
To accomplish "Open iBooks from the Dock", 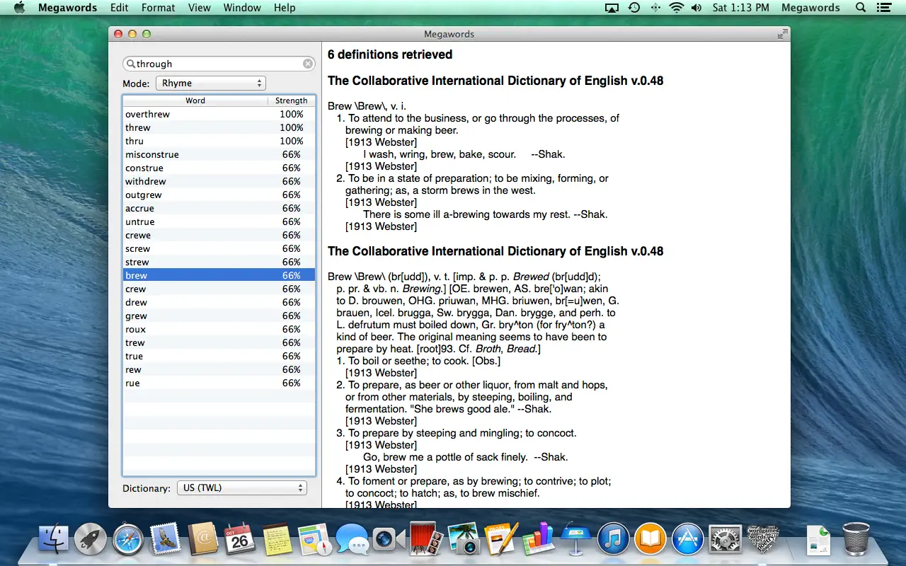I will pyautogui.click(x=650, y=539).
